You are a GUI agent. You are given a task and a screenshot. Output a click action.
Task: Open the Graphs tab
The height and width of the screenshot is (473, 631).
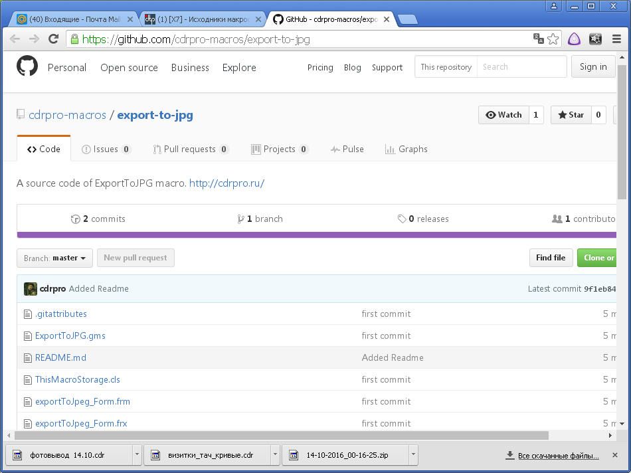[406, 149]
